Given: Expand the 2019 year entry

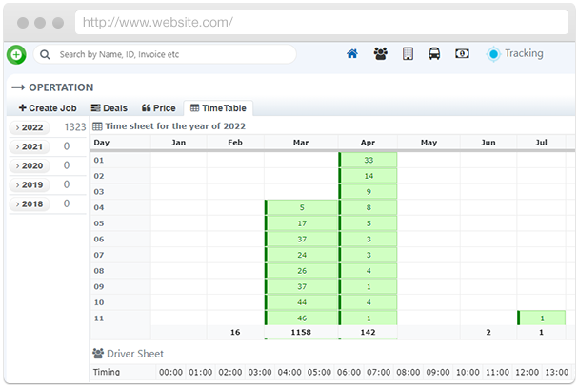Looking at the screenshot, I should pyautogui.click(x=30, y=184).
